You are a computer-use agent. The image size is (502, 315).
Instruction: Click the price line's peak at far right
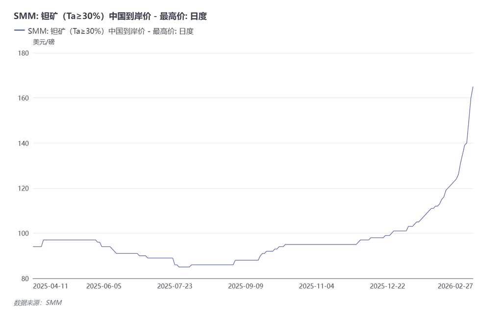(x=473, y=87)
